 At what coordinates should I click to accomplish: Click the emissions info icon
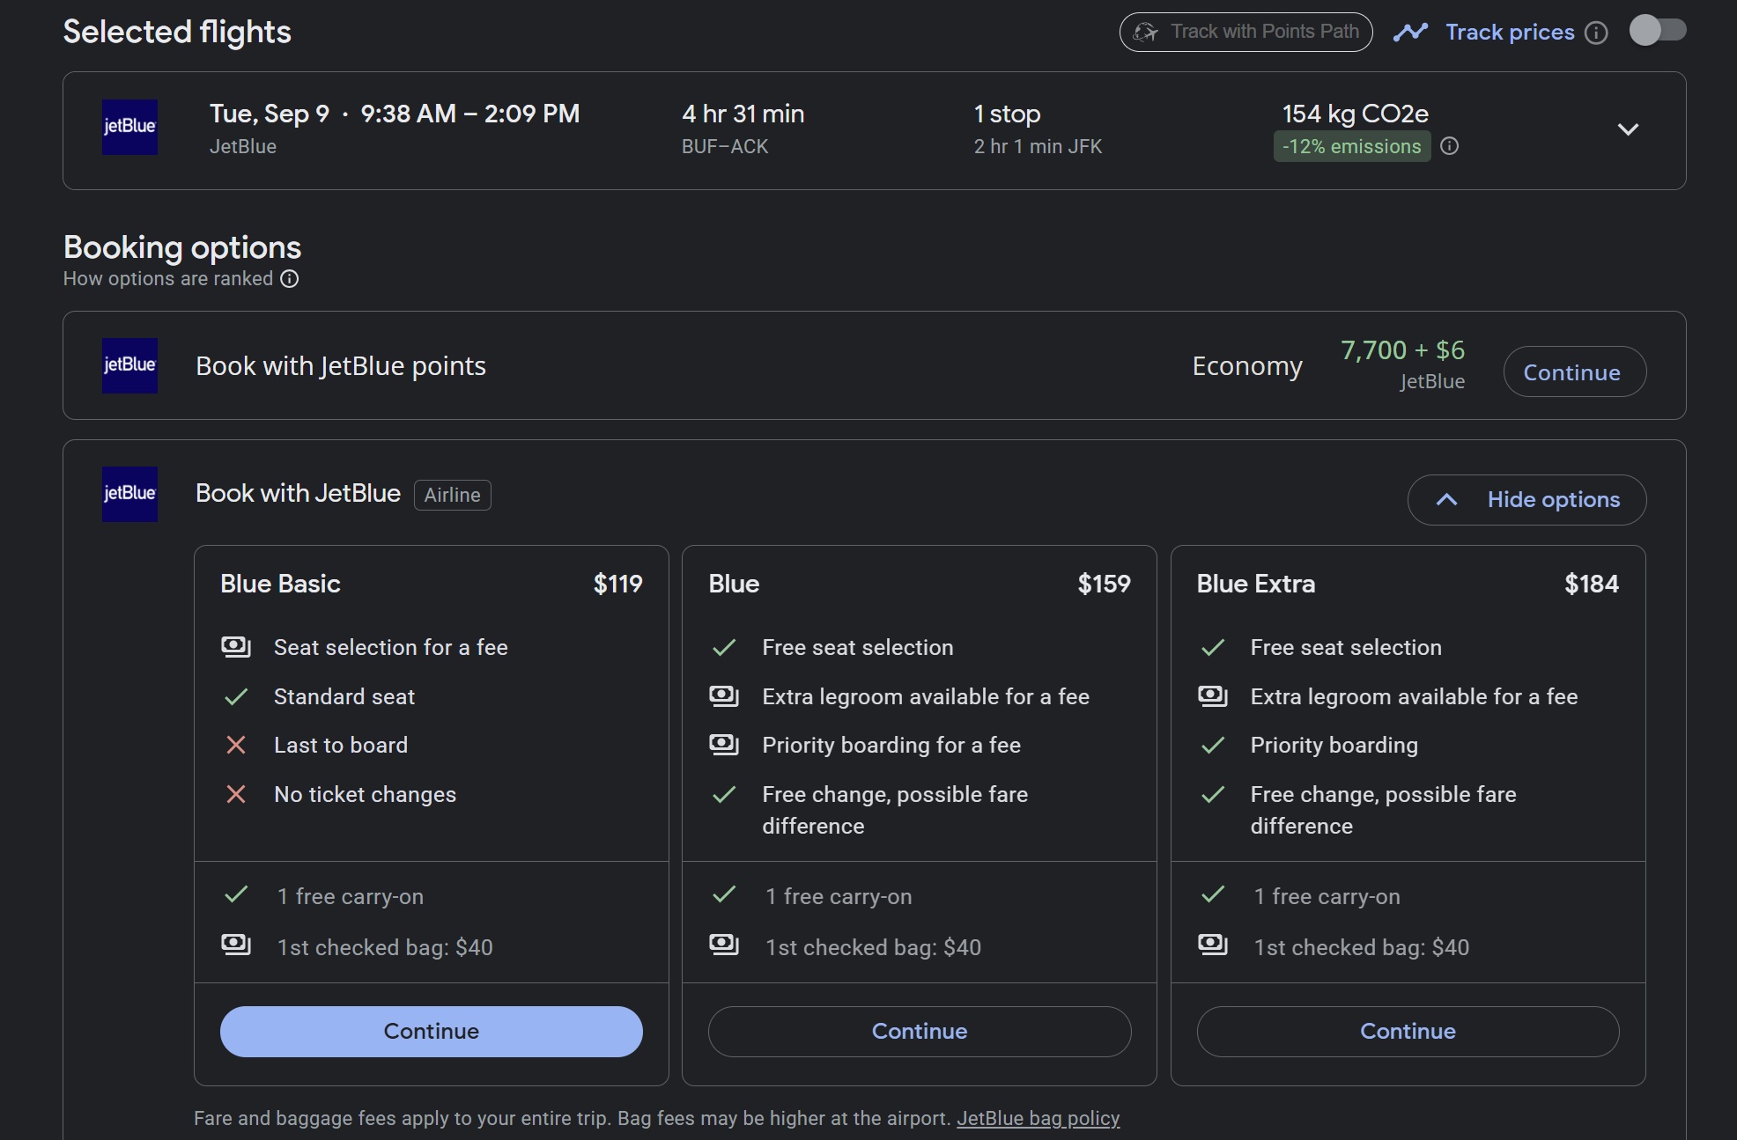pos(1449,146)
